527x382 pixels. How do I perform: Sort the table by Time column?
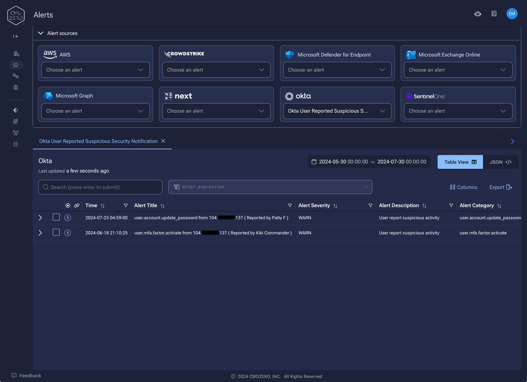pyautogui.click(x=103, y=206)
